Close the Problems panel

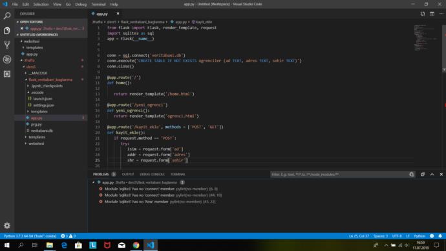441,175
